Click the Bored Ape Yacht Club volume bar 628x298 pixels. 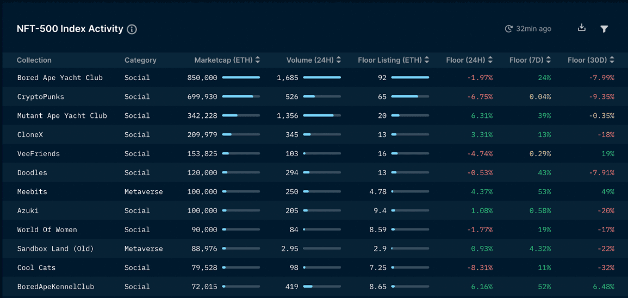point(322,78)
